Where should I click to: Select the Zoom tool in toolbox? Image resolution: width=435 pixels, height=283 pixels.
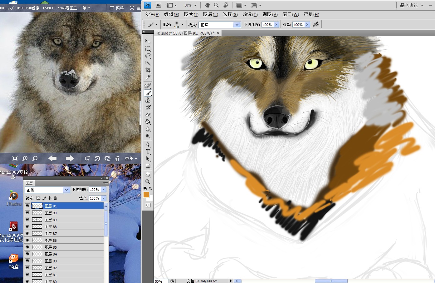pos(148,181)
